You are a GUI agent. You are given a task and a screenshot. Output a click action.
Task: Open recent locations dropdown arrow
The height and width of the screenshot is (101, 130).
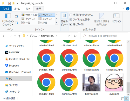coord(15,36)
